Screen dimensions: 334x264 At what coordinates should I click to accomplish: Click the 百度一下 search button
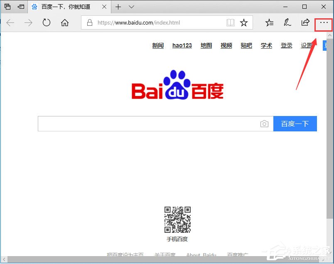pos(295,123)
